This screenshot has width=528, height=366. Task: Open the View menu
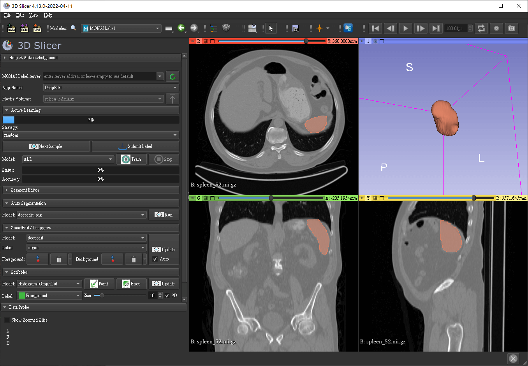pos(33,15)
